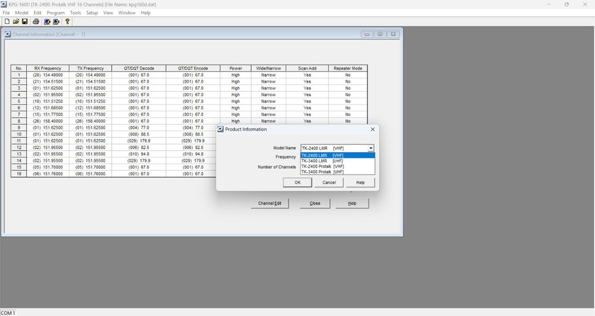Viewport: 595px width, 316px height.
Task: Click the QT/DQT Decode column header
Action: click(x=139, y=68)
